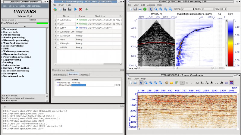Enable the density color display mode icon

pos(231,83)
